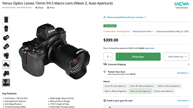Select Canon EF, Auto-Aperture mount
193x108 pixels.
tap(115, 86)
